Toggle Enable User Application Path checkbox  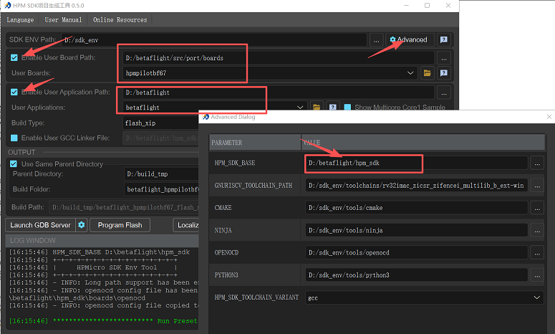(14, 92)
